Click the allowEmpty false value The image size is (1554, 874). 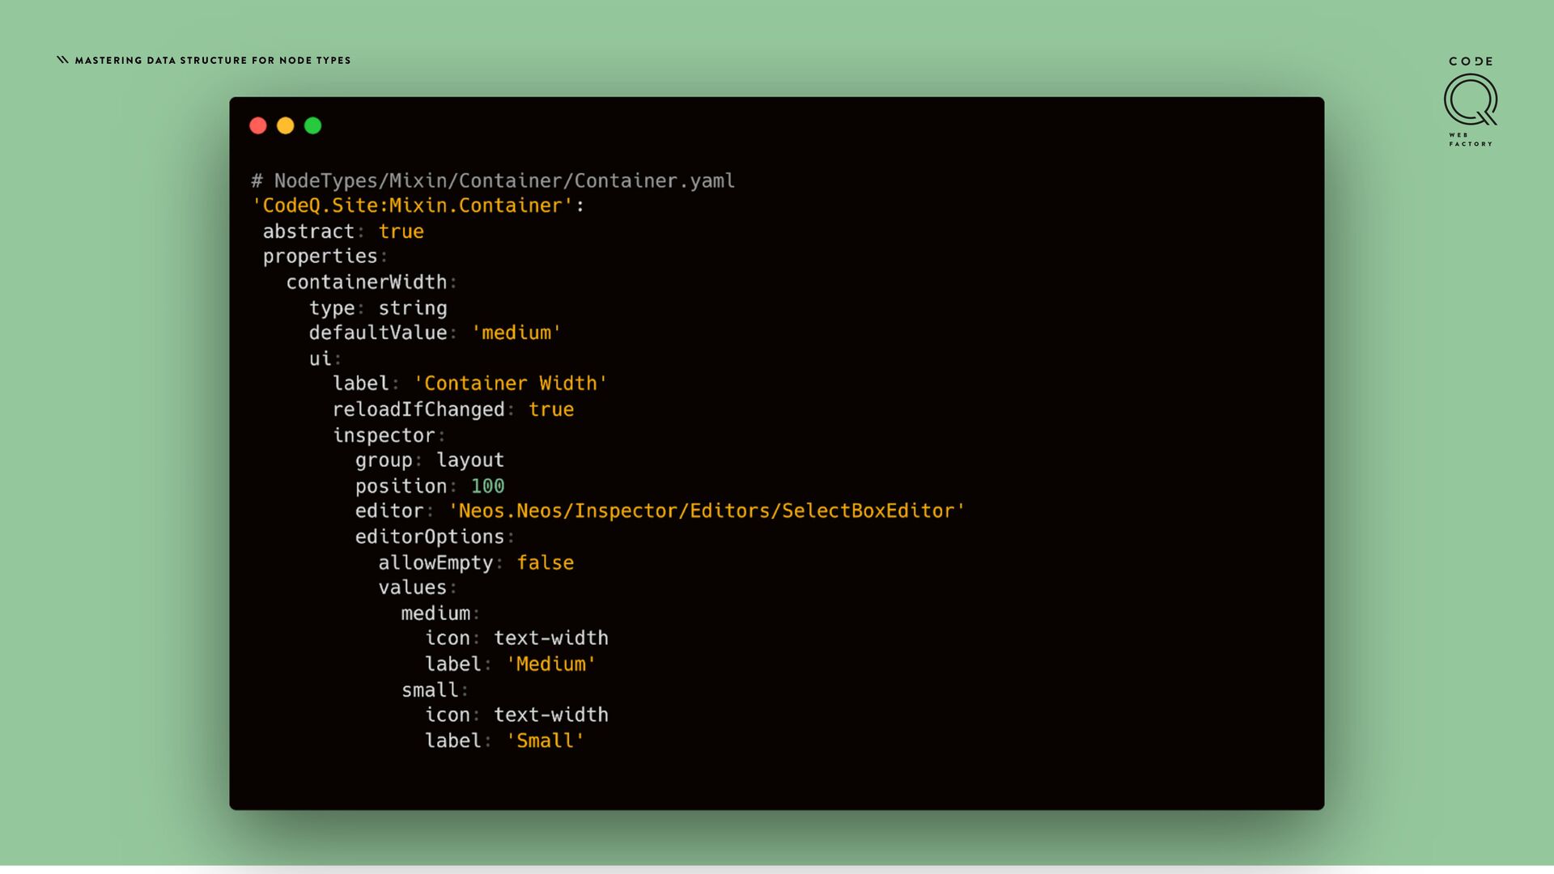(x=545, y=563)
